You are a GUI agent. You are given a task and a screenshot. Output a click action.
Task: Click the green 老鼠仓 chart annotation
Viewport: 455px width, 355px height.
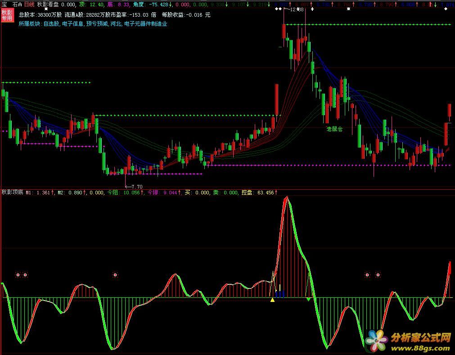point(334,129)
